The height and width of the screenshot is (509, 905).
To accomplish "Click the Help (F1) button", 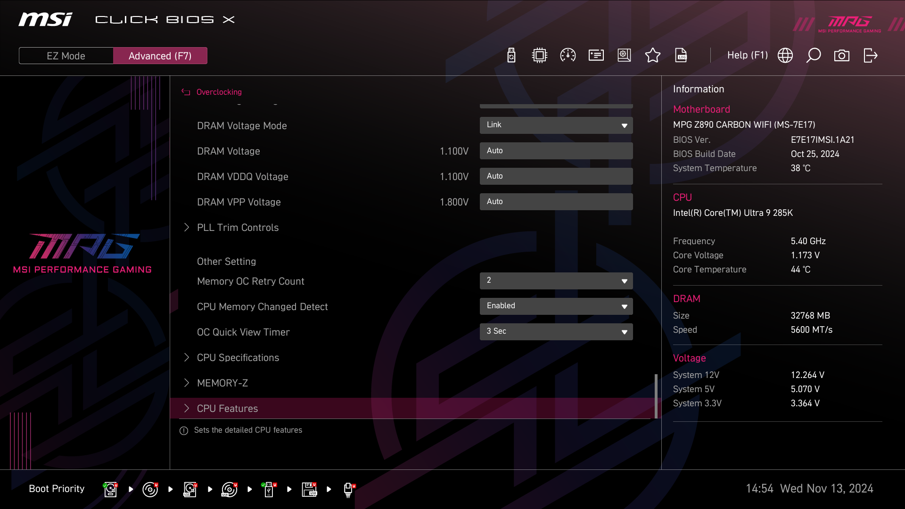I will coord(747,56).
